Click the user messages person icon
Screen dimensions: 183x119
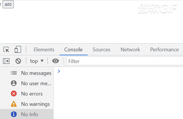click(14, 83)
